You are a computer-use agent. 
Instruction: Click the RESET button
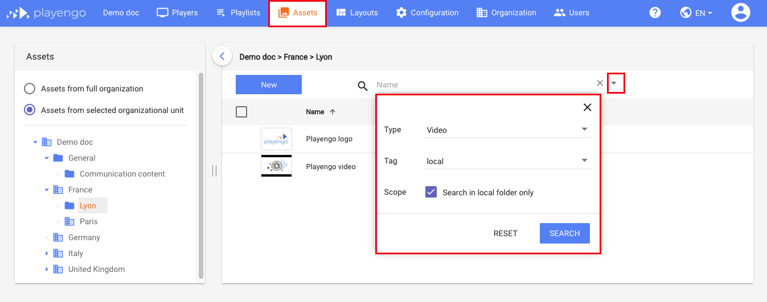(506, 233)
